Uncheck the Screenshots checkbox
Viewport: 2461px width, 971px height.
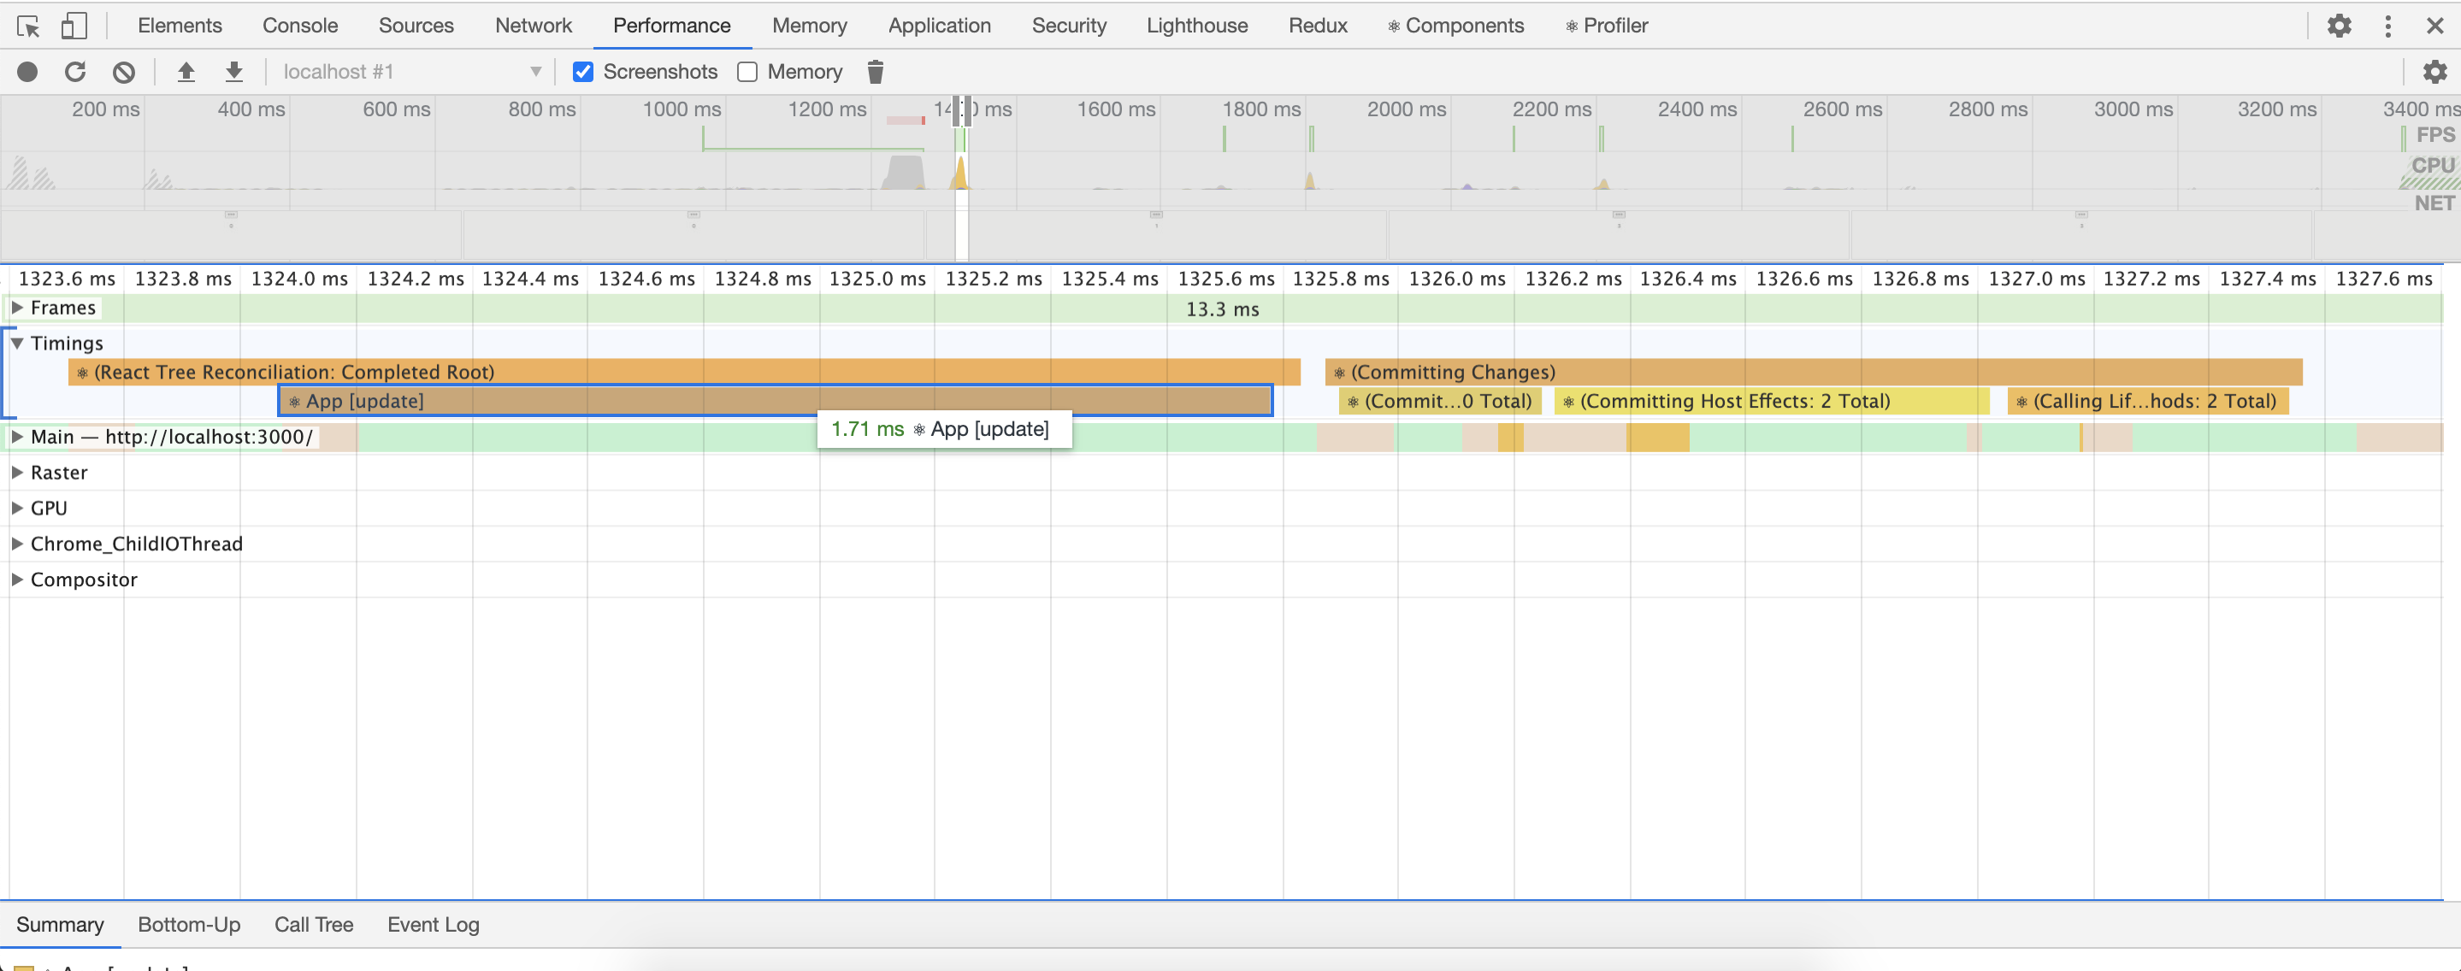(583, 72)
